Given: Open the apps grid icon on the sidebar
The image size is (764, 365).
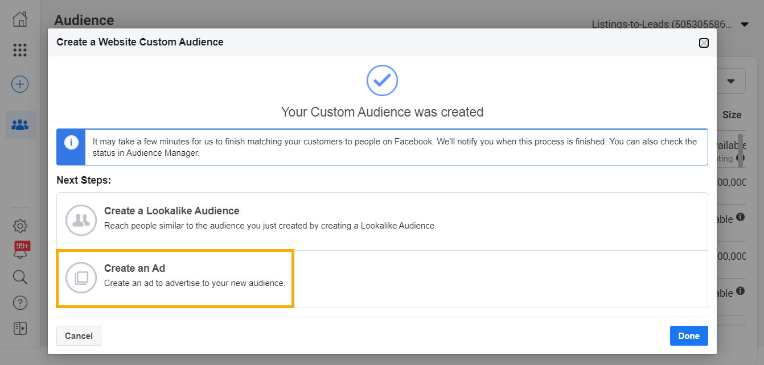Looking at the screenshot, I should 20,50.
